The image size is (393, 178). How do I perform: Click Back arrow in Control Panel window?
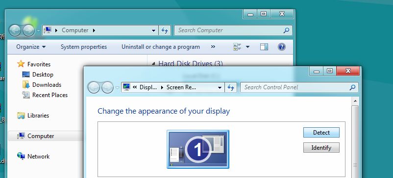94,88
